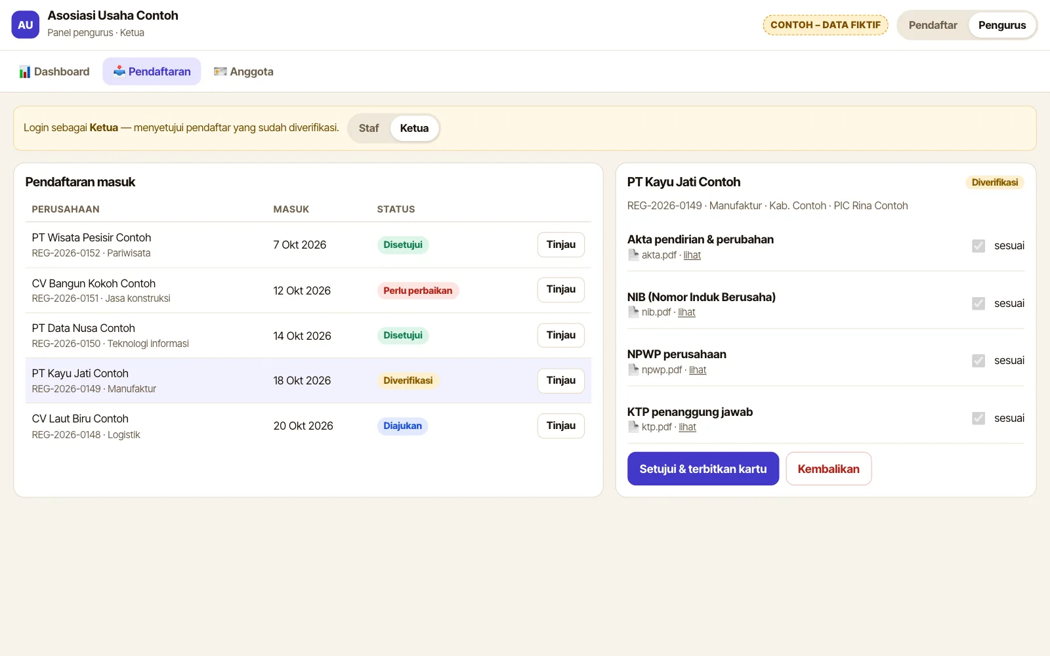Click the NIB (Nomor Induk Berusaha) heading
This screenshot has width=1050, height=656.
(702, 297)
